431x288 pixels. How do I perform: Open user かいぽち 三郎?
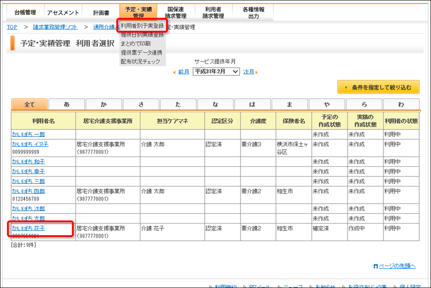coord(29,181)
